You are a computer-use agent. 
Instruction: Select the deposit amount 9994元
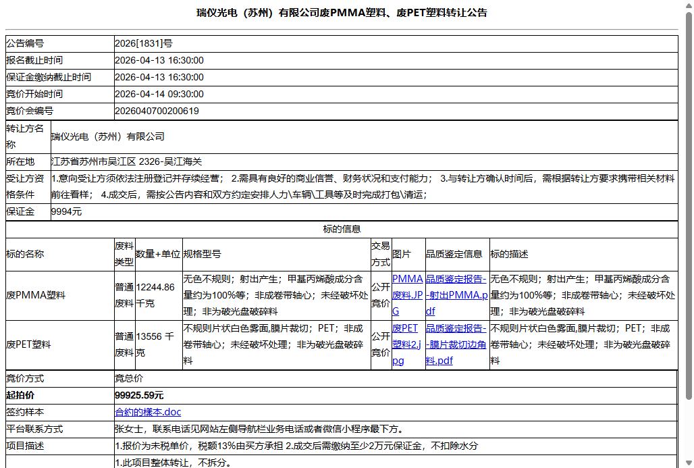(66, 211)
